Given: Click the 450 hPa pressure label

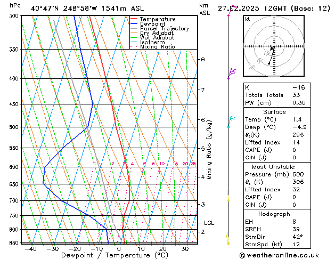Looking at the screenshot, I should [15, 104].
